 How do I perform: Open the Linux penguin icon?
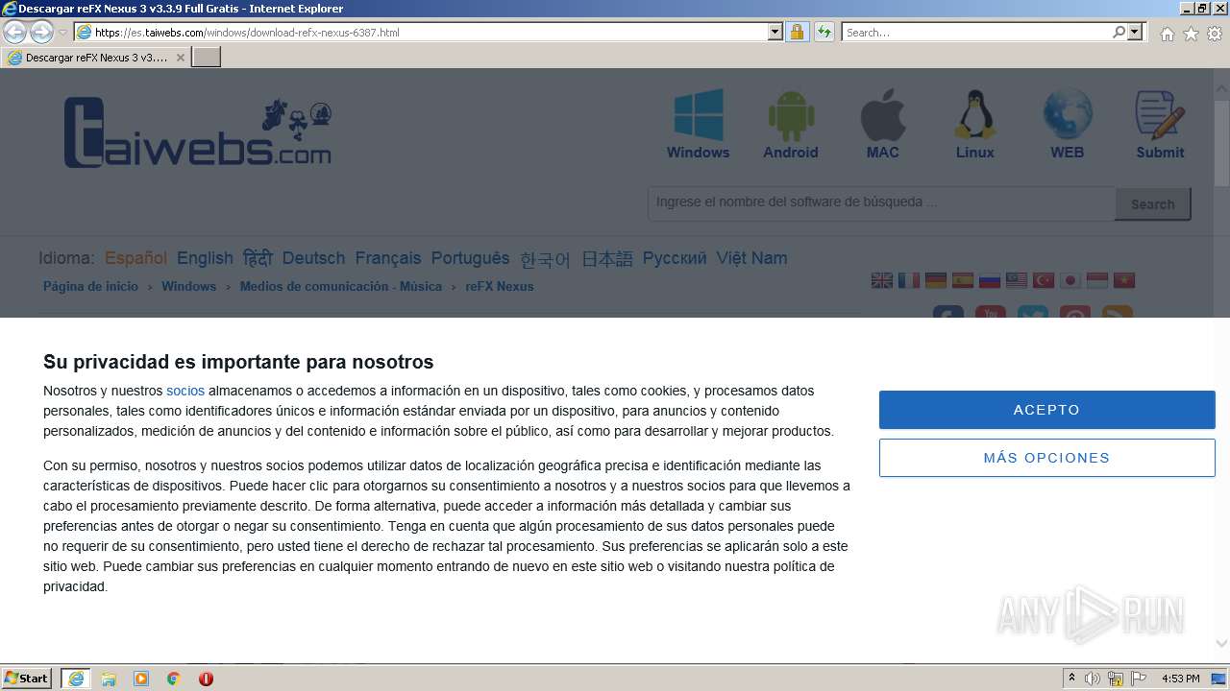coord(974,115)
